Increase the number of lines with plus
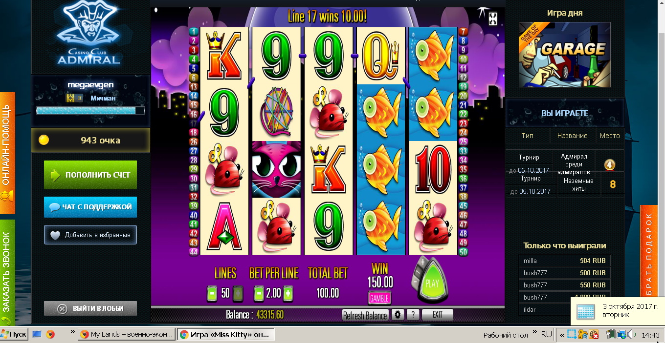665x343 pixels. tap(238, 293)
